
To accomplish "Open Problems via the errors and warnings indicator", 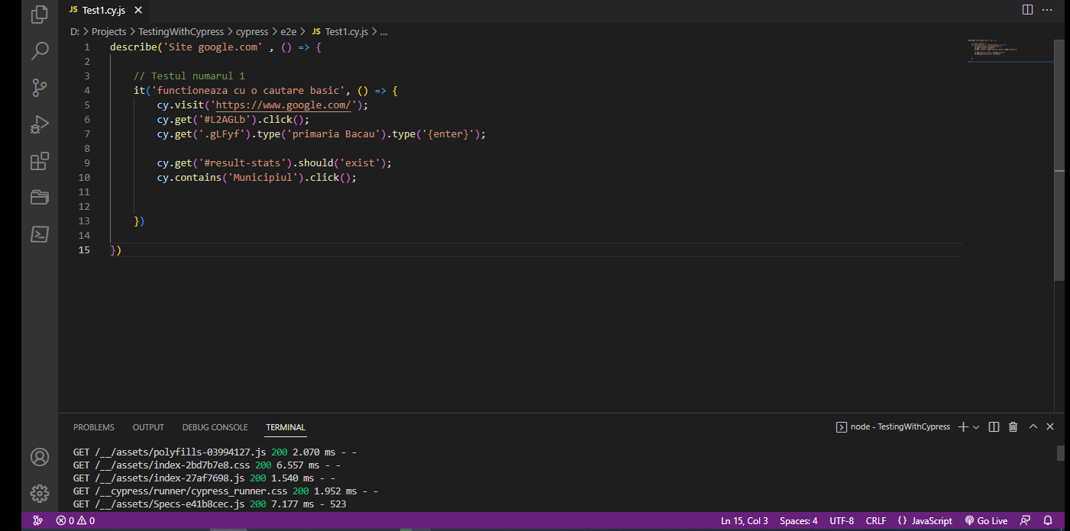I will [75, 520].
